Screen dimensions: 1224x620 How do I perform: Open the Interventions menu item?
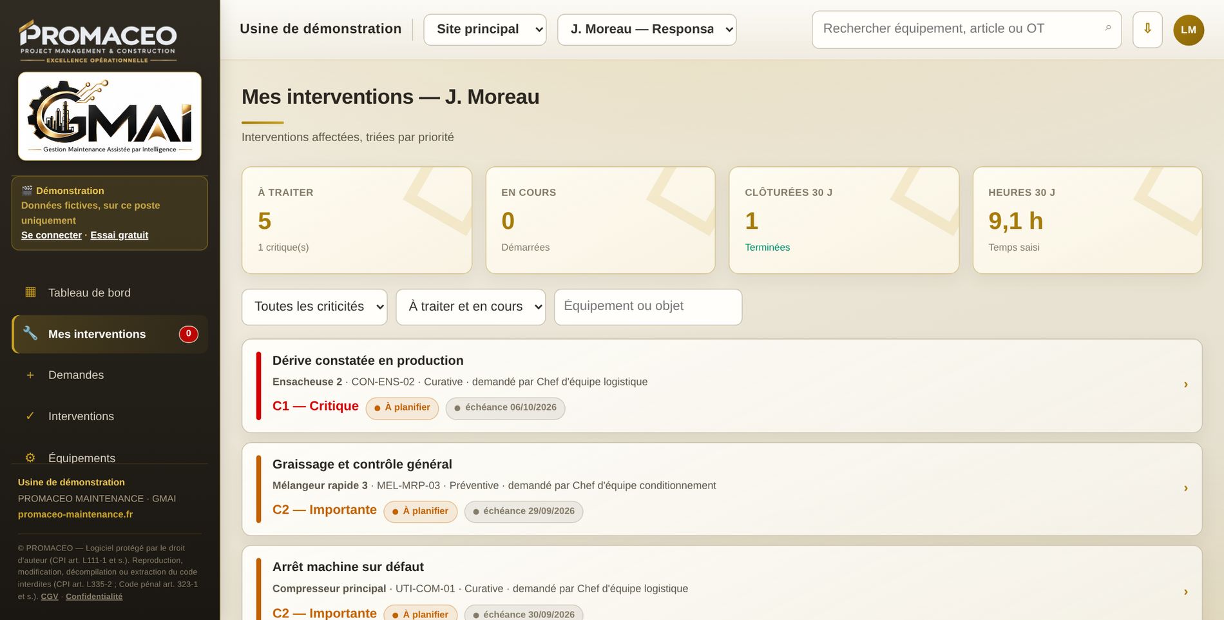pyautogui.click(x=110, y=416)
